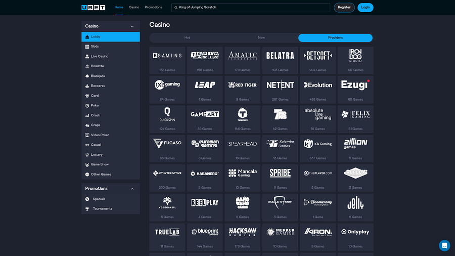Select the Crash games icon

tap(87, 115)
